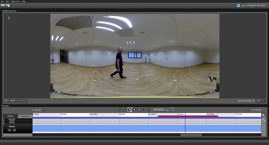269x145 pixels.
Task: Click the HORIZON track label
Action: point(12,119)
